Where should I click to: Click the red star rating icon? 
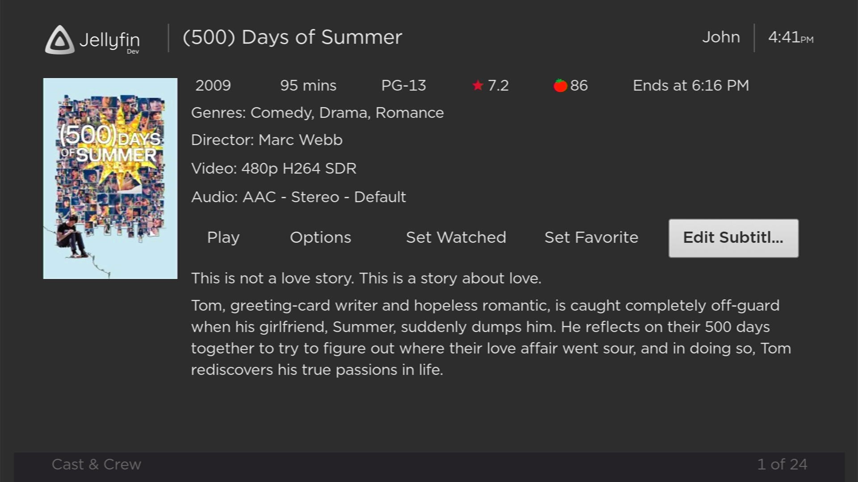click(x=478, y=85)
